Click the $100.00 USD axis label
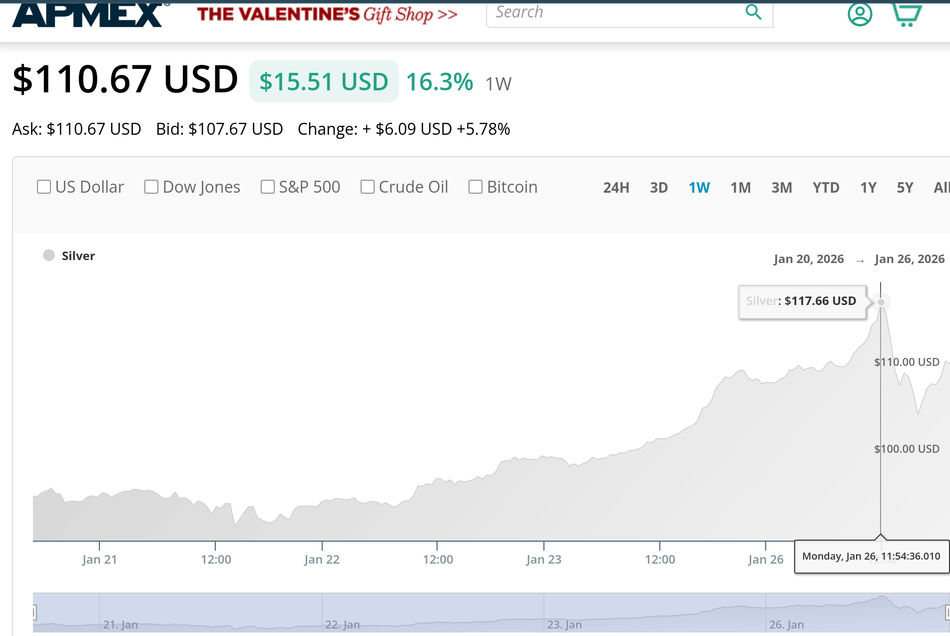Image resolution: width=950 pixels, height=636 pixels. coord(907,449)
